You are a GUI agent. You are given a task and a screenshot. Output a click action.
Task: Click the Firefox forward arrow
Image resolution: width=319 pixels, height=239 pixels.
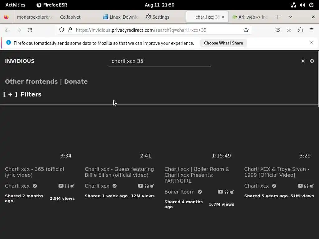(x=19, y=30)
